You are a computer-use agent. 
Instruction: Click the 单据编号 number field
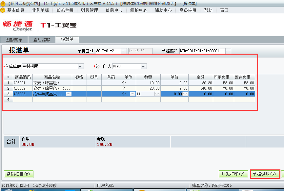pos(202,51)
